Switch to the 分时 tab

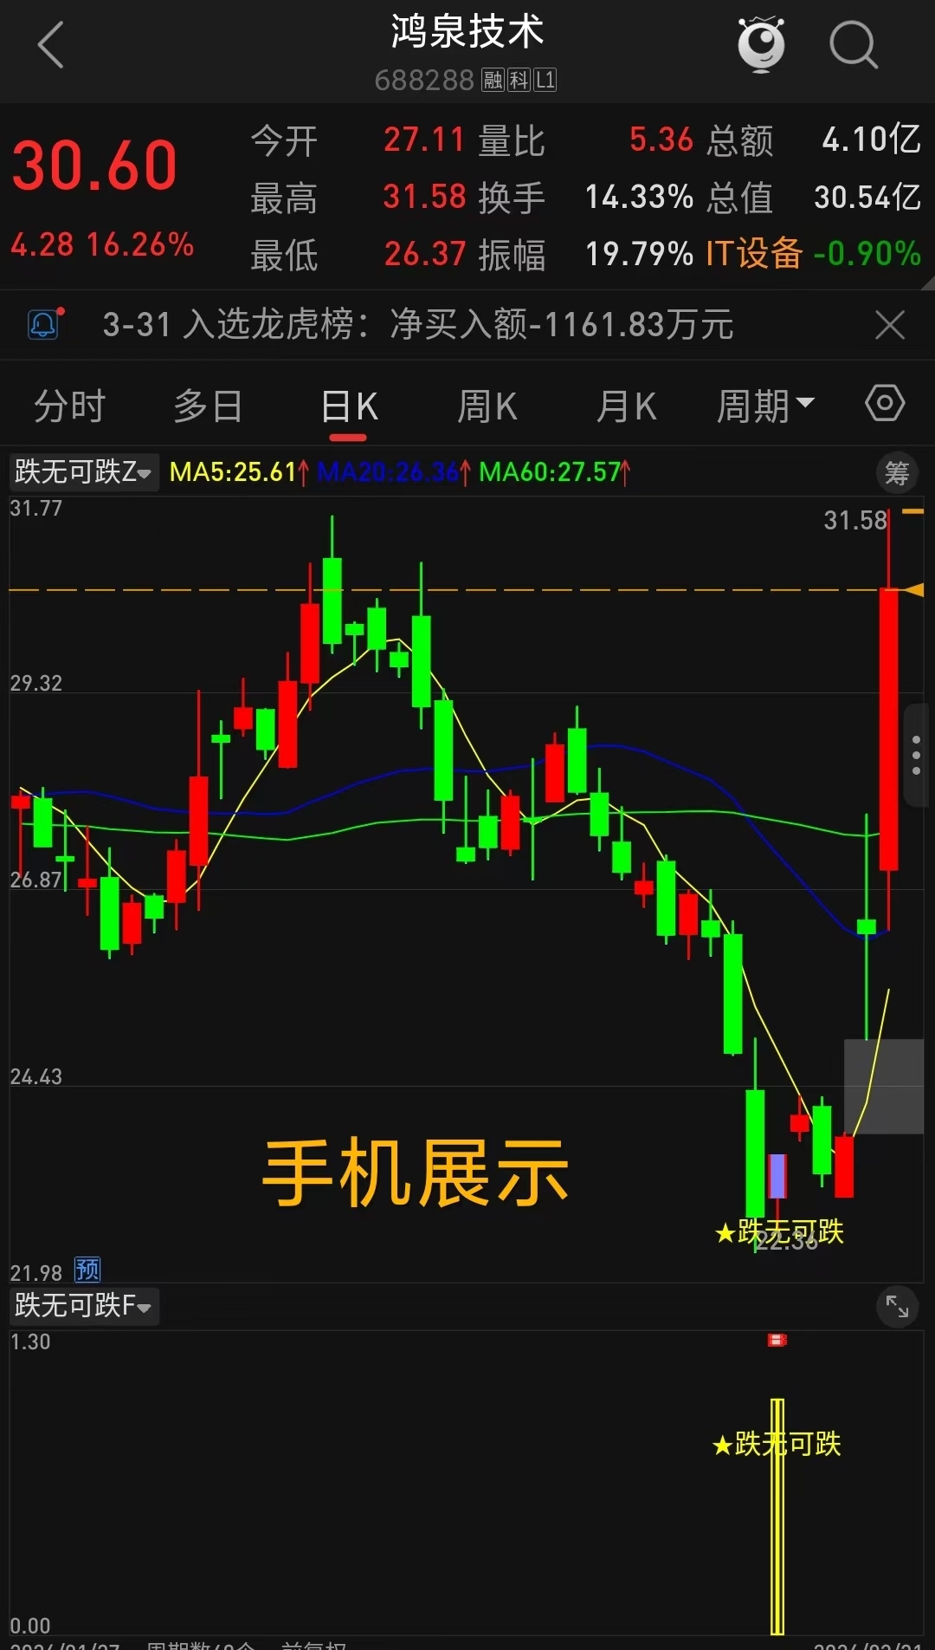point(69,406)
